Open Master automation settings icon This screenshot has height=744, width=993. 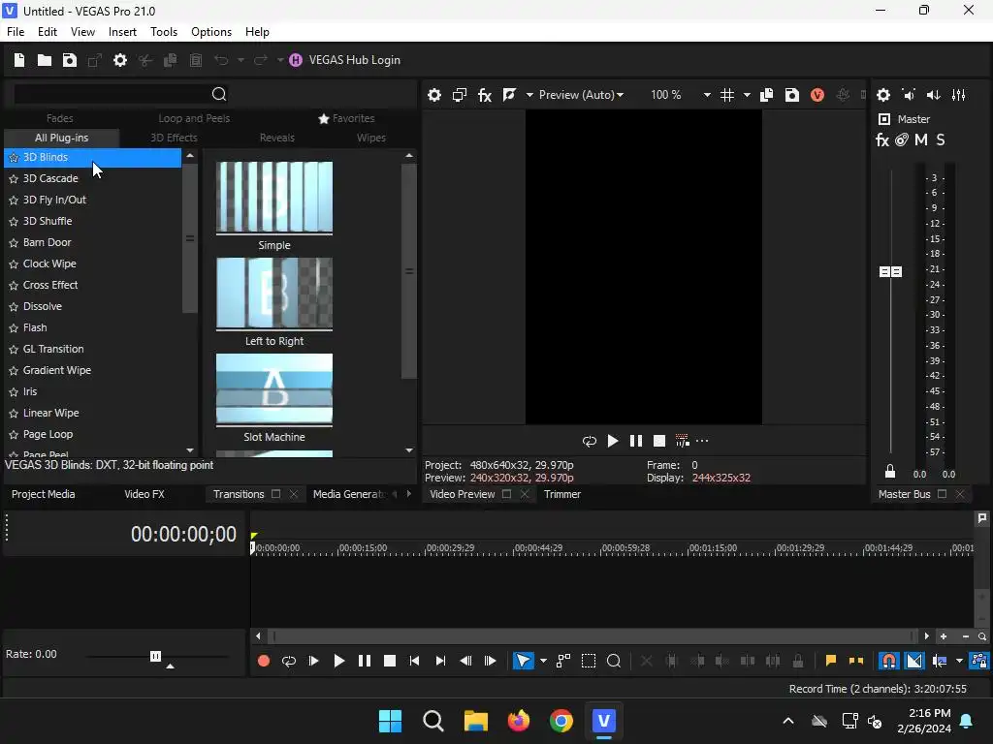(902, 139)
